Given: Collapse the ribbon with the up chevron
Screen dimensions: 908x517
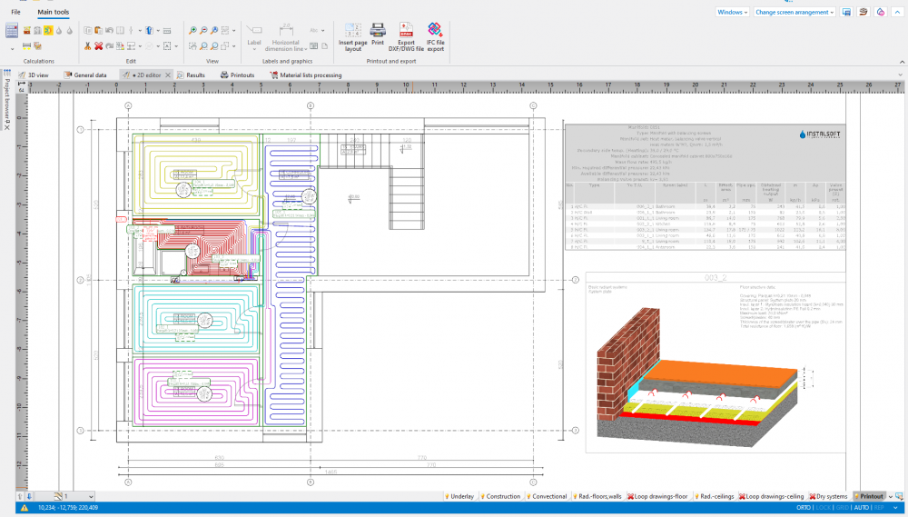Looking at the screenshot, I should 898,13.
